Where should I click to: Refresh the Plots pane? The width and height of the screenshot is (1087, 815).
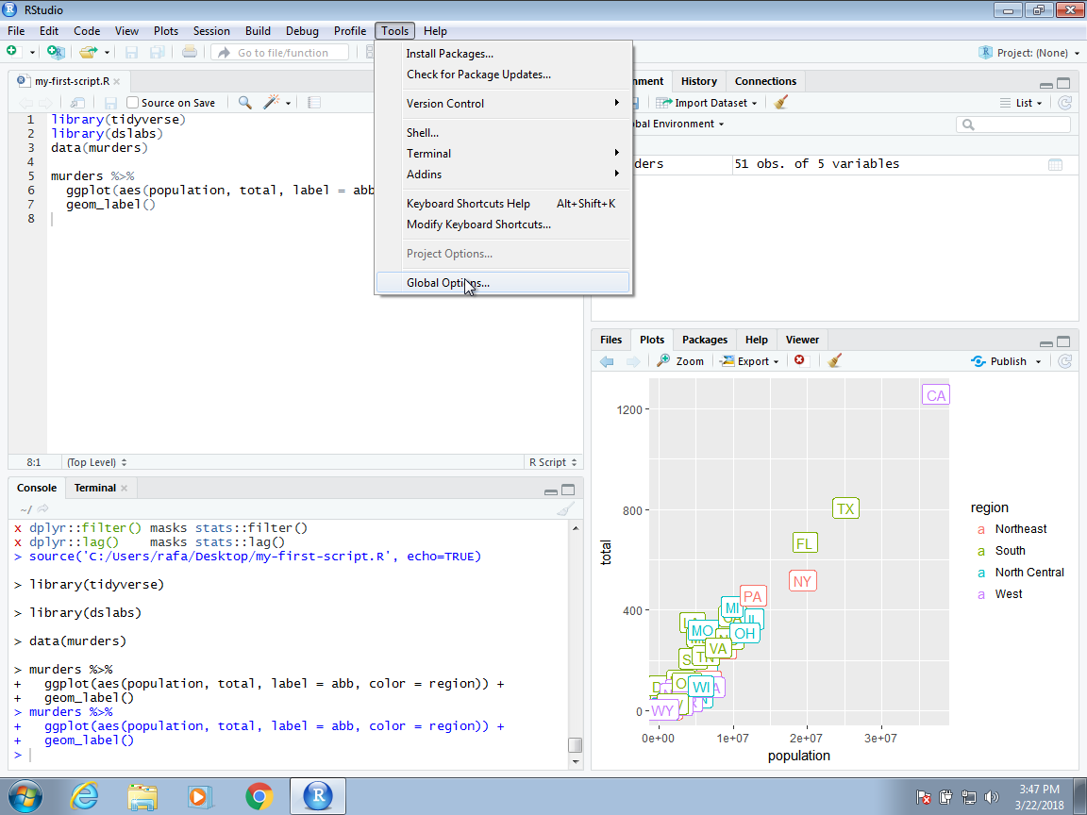click(x=1064, y=360)
